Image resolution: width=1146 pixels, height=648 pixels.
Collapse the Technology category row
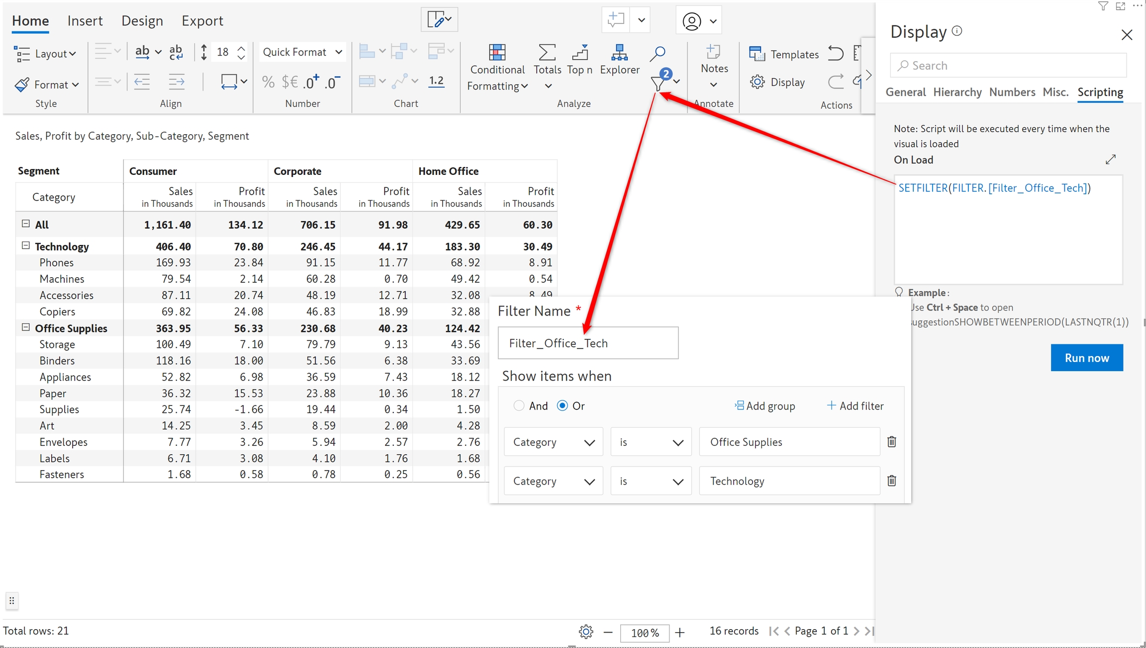[x=26, y=246]
